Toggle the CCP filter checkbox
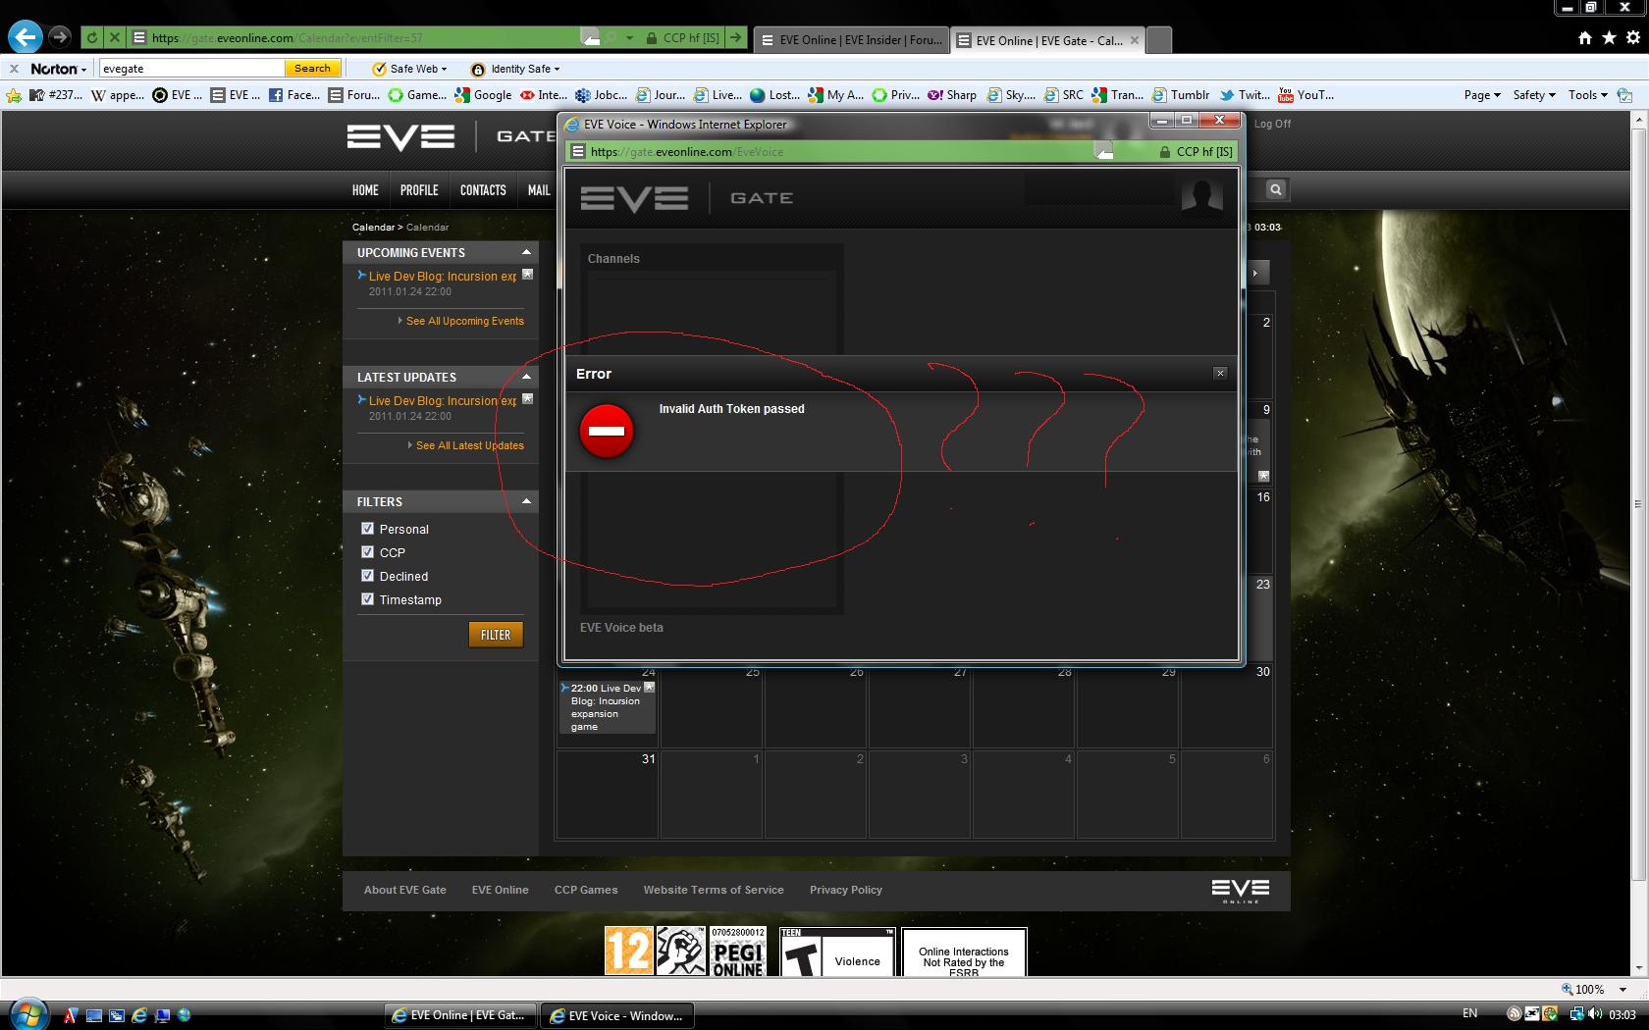1649x1030 pixels. 367,551
